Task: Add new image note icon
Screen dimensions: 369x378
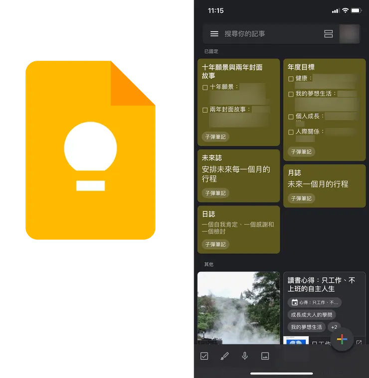Action: [265, 356]
